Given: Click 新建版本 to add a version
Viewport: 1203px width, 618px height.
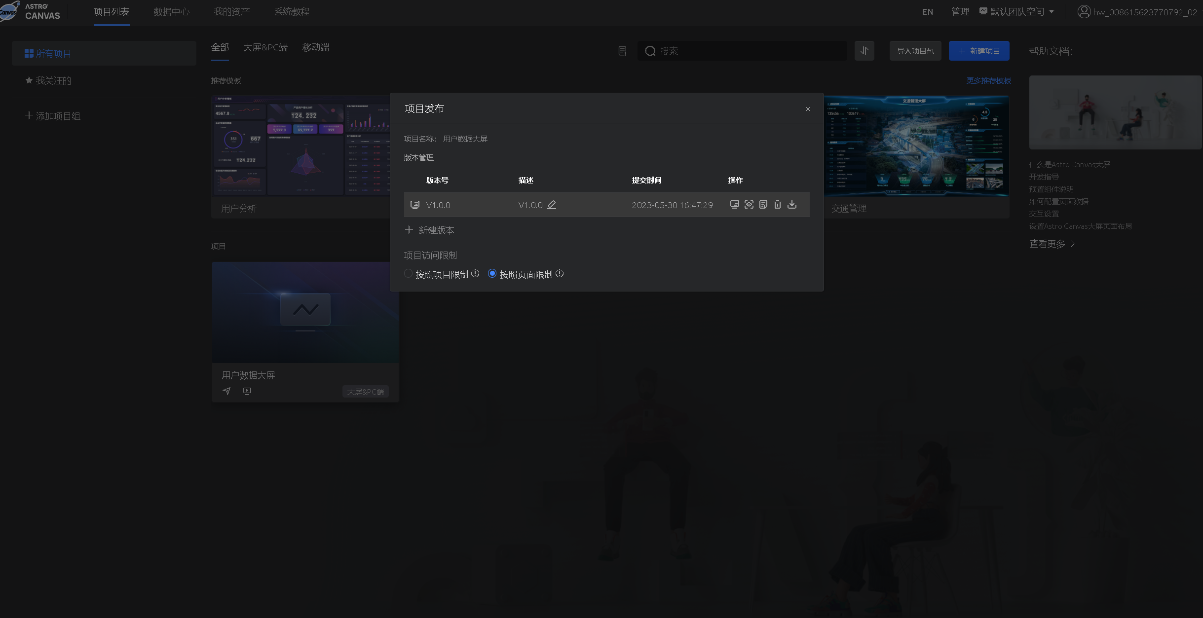Looking at the screenshot, I should coord(429,230).
